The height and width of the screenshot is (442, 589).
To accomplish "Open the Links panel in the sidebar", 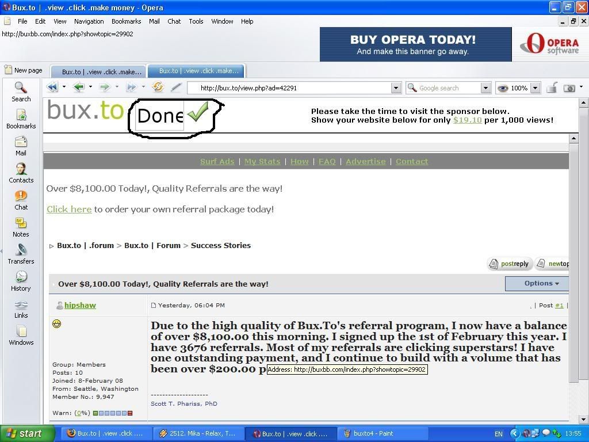I will [21, 308].
